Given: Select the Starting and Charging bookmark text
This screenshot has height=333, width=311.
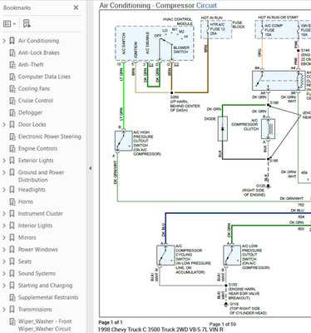Looking at the screenshot, I should (45, 286).
